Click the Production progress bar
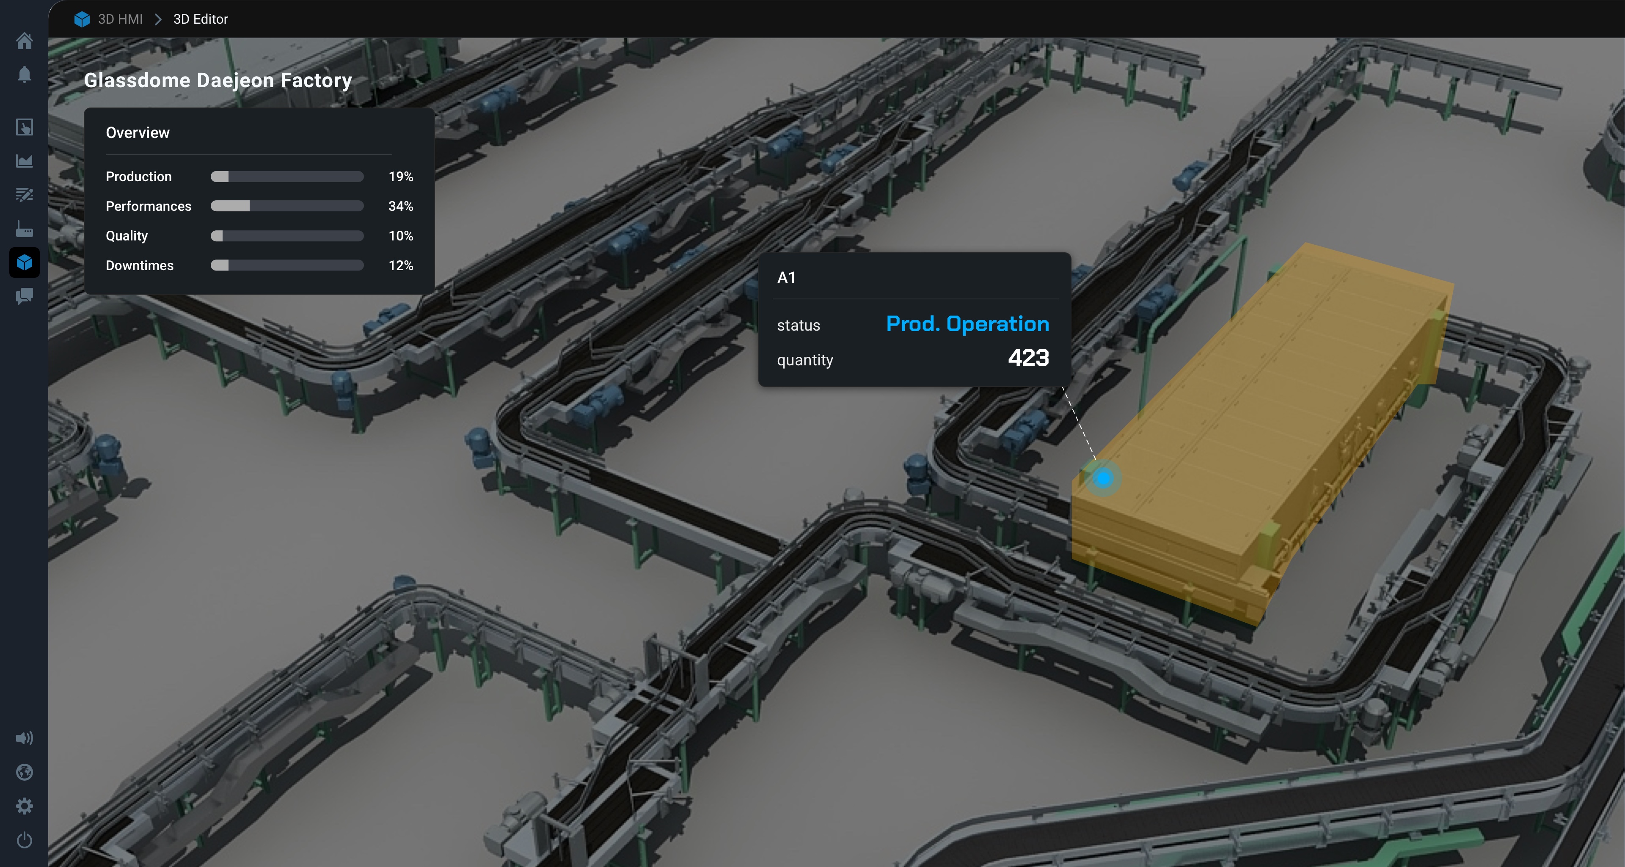 click(x=287, y=177)
